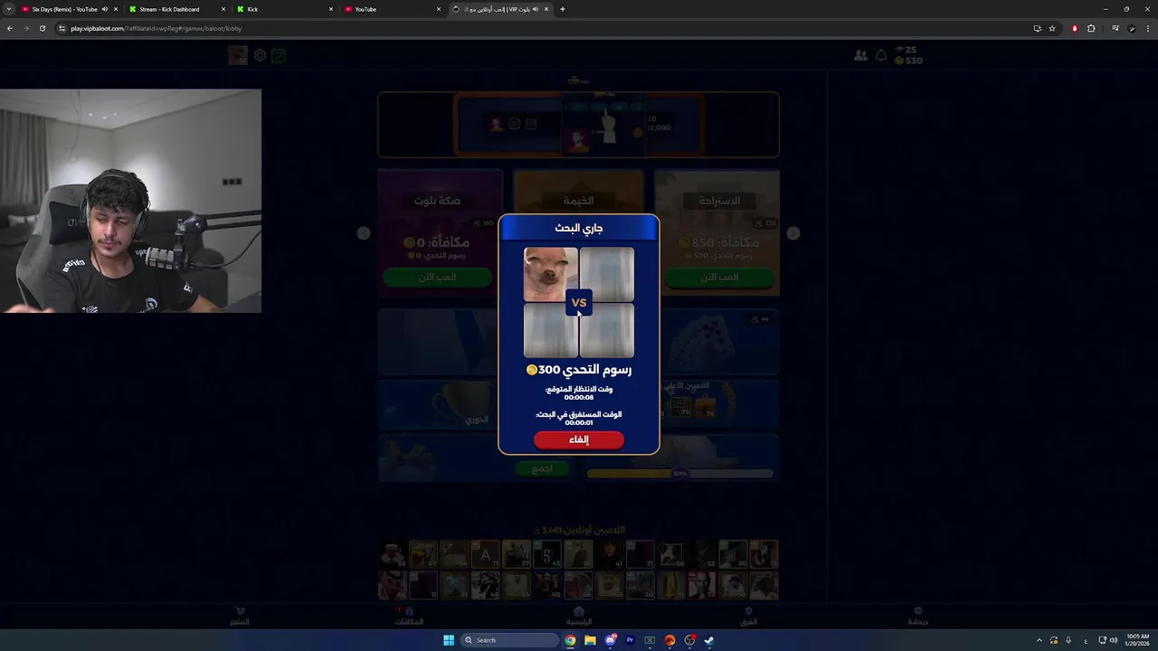The width and height of the screenshot is (1158, 651).
Task: Open the المتجر store tab
Action: pos(240,617)
